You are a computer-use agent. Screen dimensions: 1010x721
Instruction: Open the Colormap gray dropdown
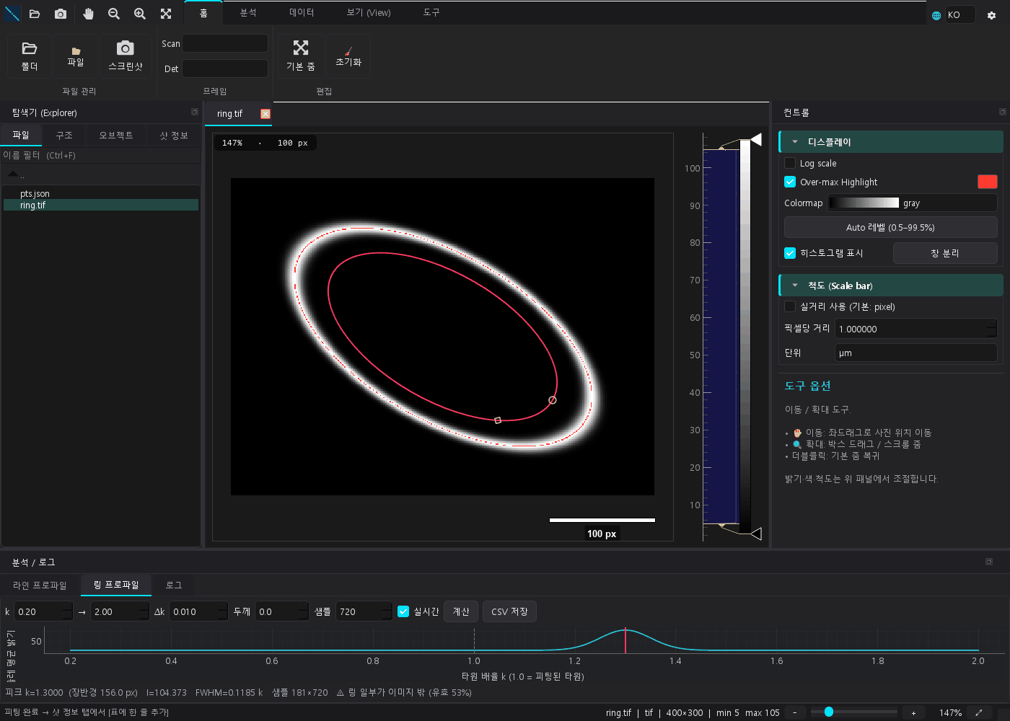click(x=913, y=203)
